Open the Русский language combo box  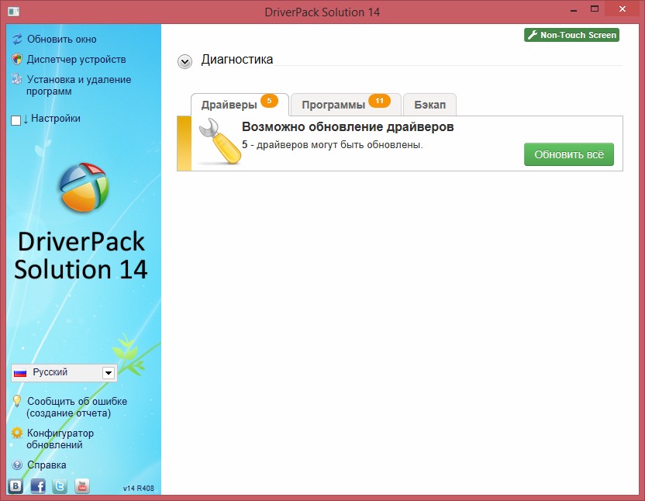click(x=64, y=373)
